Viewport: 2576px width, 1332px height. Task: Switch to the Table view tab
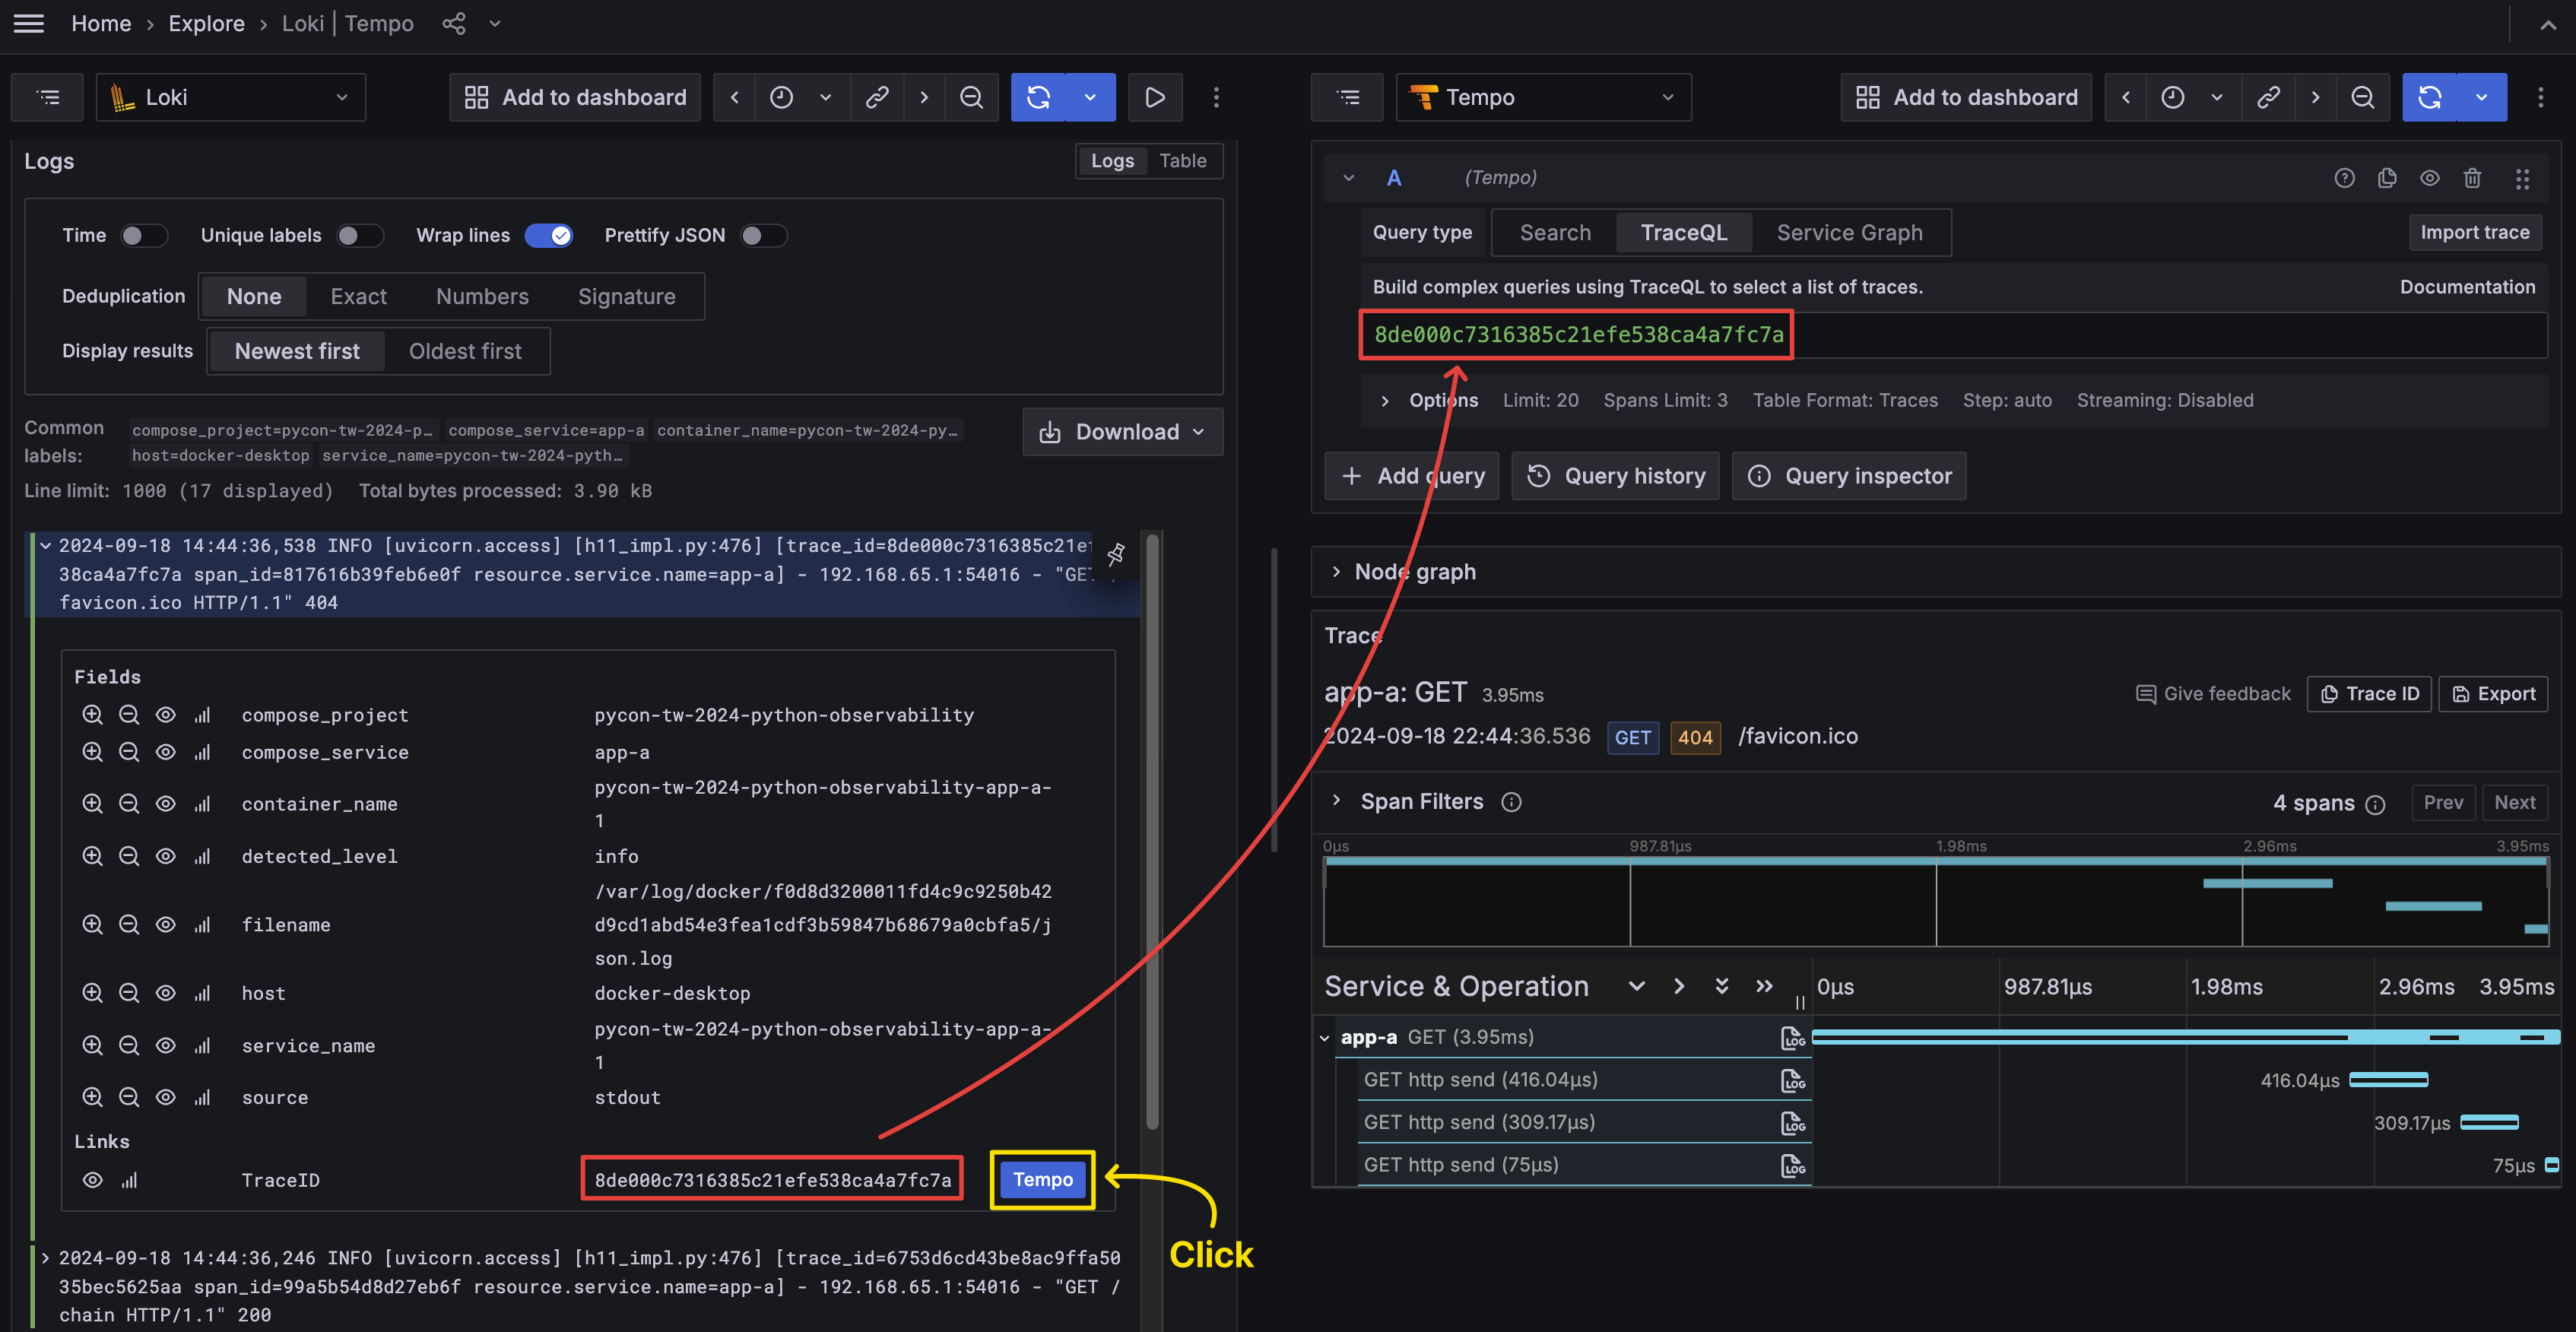[1182, 161]
